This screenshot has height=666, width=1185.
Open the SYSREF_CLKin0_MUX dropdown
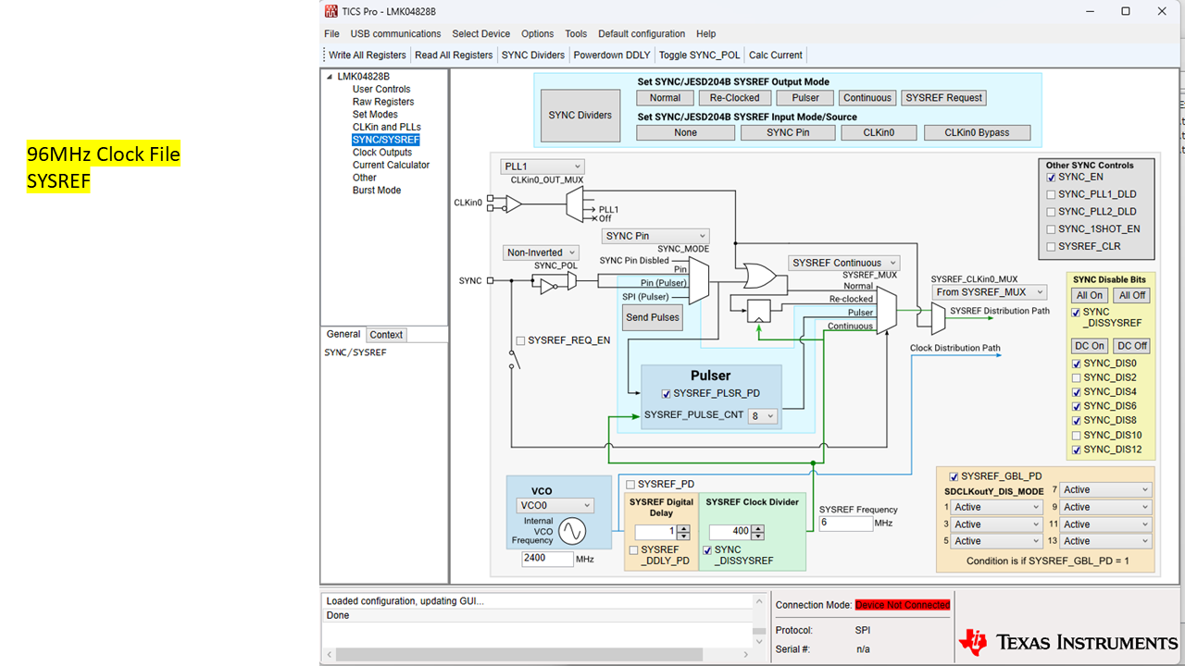point(990,292)
